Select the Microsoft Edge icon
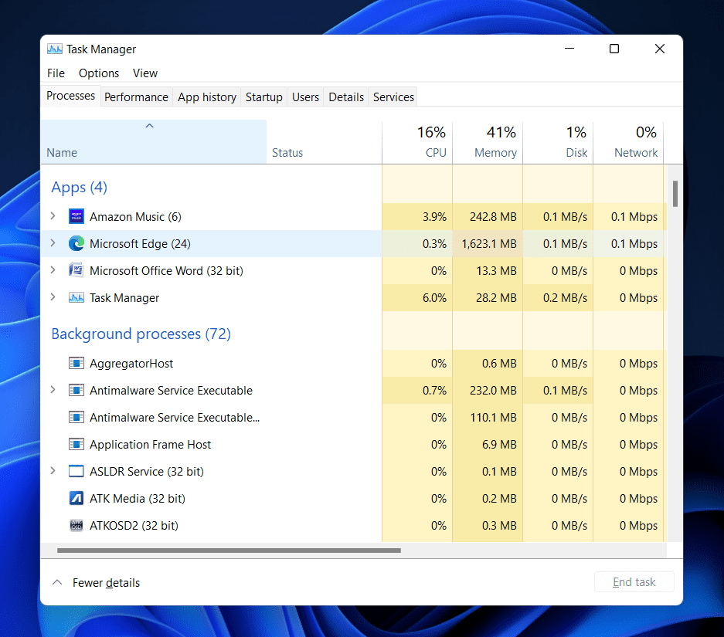Screen dimensions: 724x637 coord(76,244)
